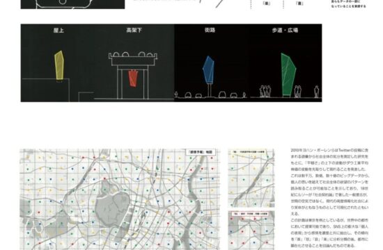Click the 感情予報 地図 map title box

(x=201, y=152)
